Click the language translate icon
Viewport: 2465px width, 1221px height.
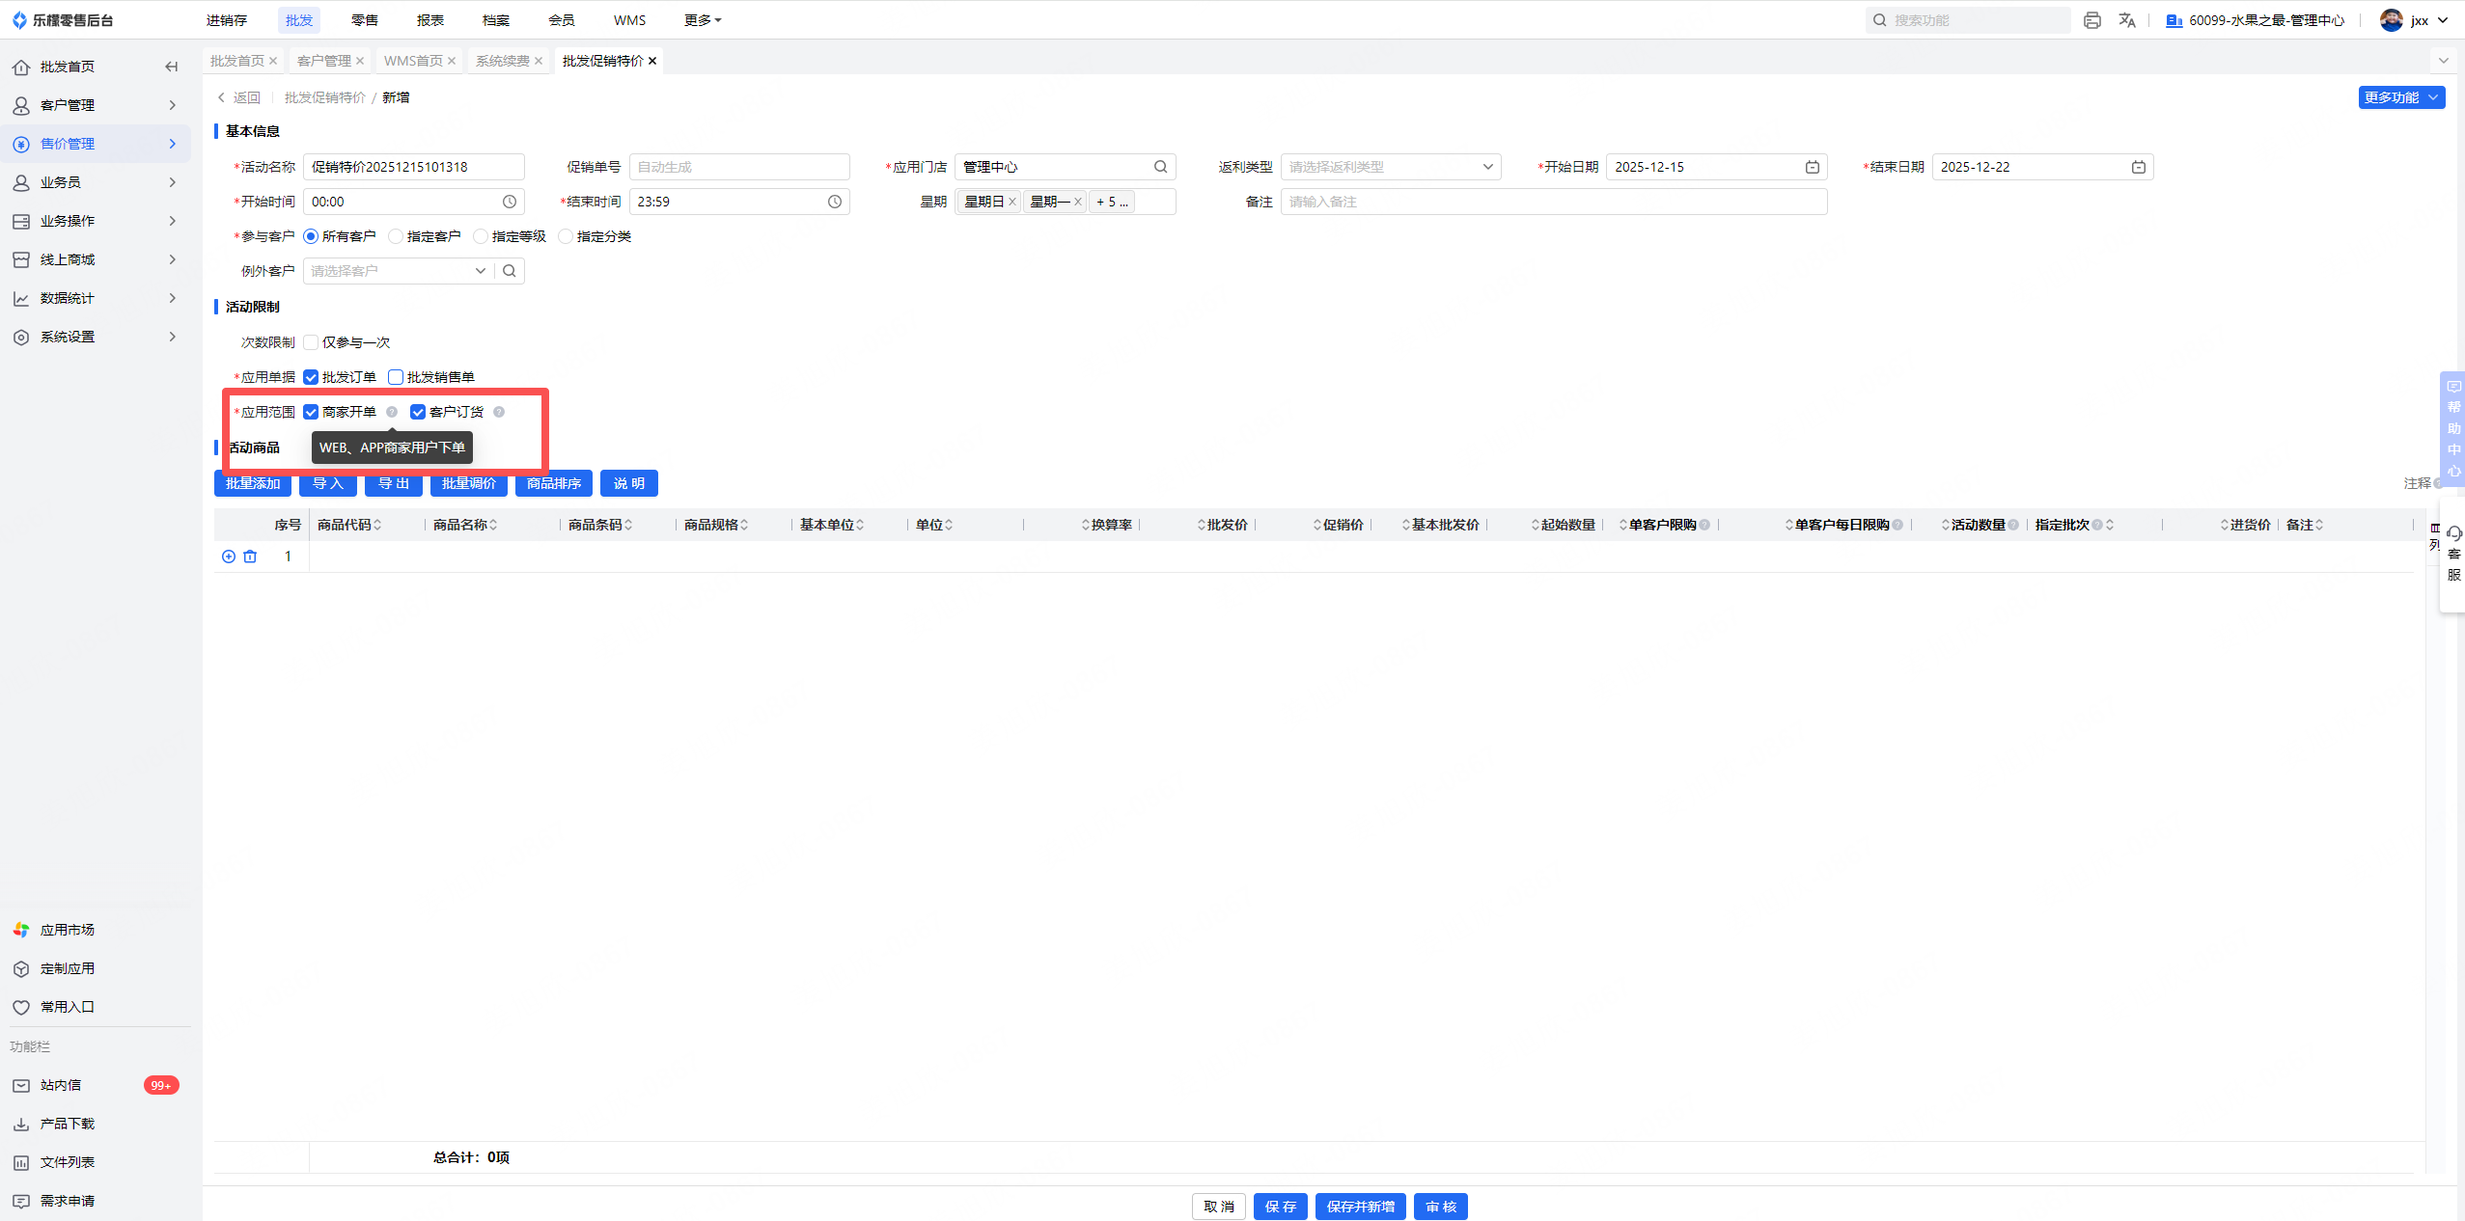(x=2126, y=20)
